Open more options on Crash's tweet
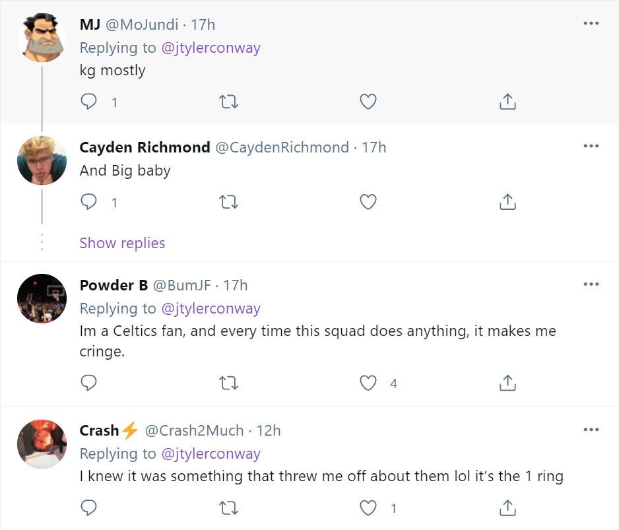619x530 pixels. click(591, 430)
